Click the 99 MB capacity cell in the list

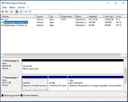[91, 25]
